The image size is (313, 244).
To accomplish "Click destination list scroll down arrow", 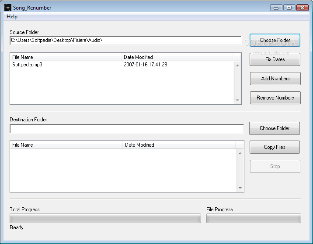I will click(240, 188).
